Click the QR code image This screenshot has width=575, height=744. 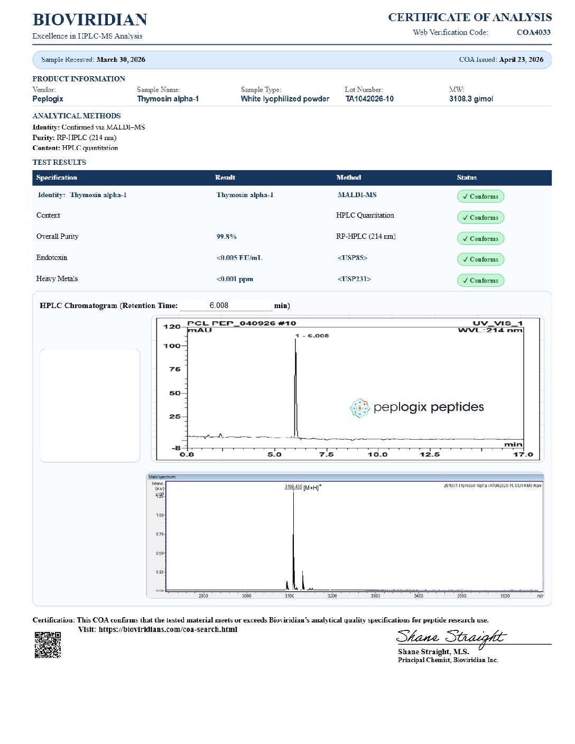coord(48,645)
